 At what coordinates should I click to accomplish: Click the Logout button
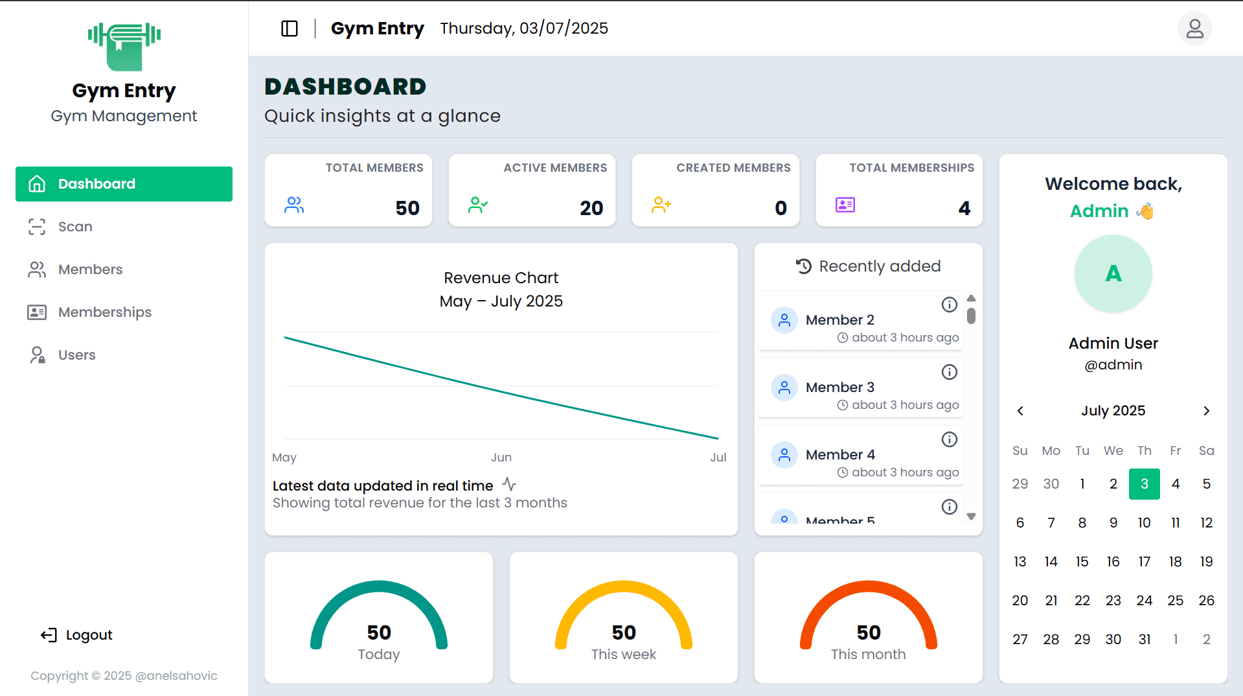point(76,635)
